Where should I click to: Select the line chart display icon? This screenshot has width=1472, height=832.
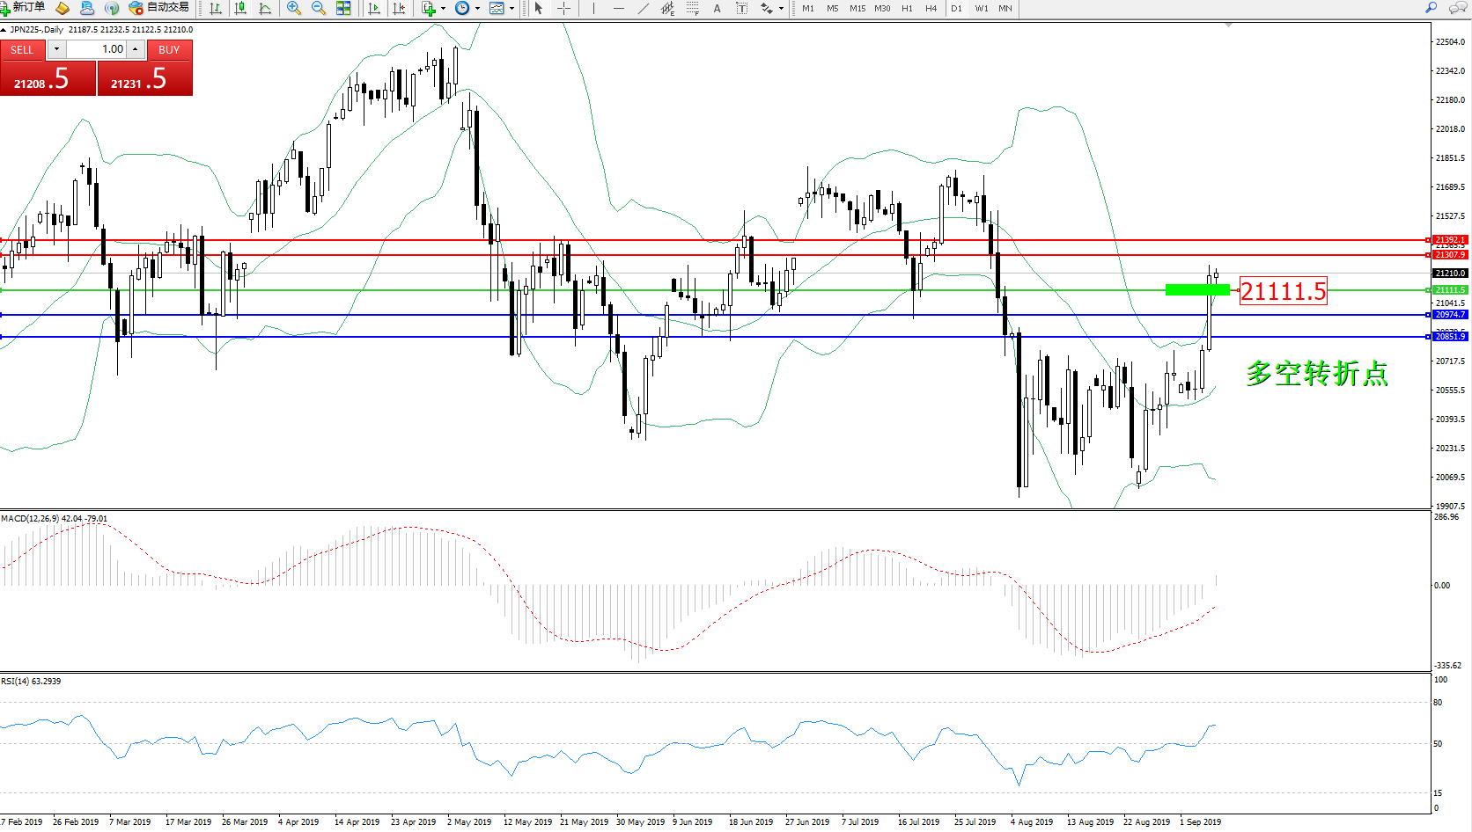(265, 8)
